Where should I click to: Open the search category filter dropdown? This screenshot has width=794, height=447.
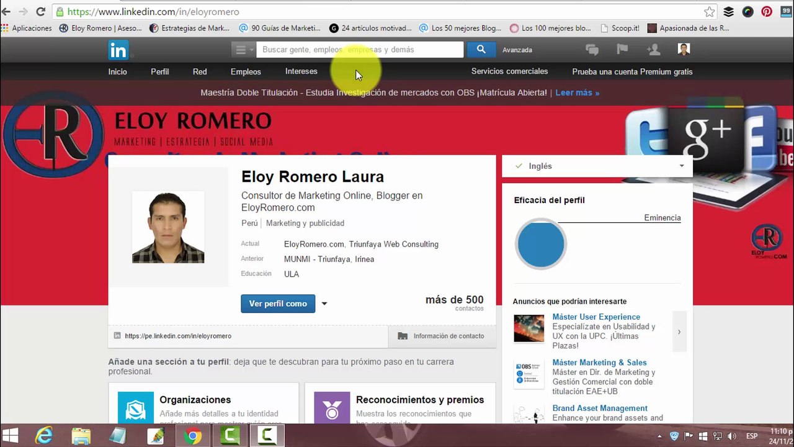click(x=243, y=50)
